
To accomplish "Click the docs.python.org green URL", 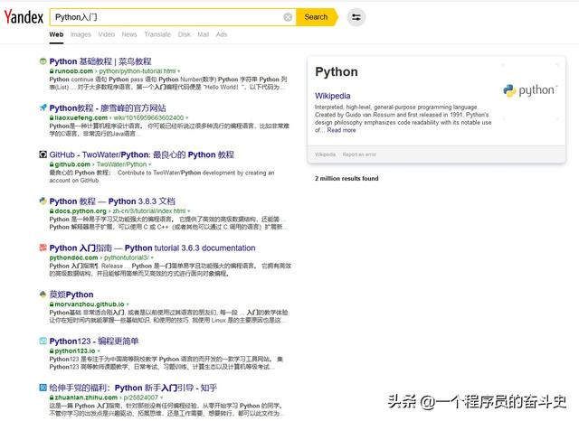I will click(120, 211).
